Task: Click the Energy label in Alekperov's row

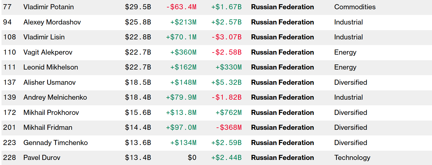Action: [345, 52]
